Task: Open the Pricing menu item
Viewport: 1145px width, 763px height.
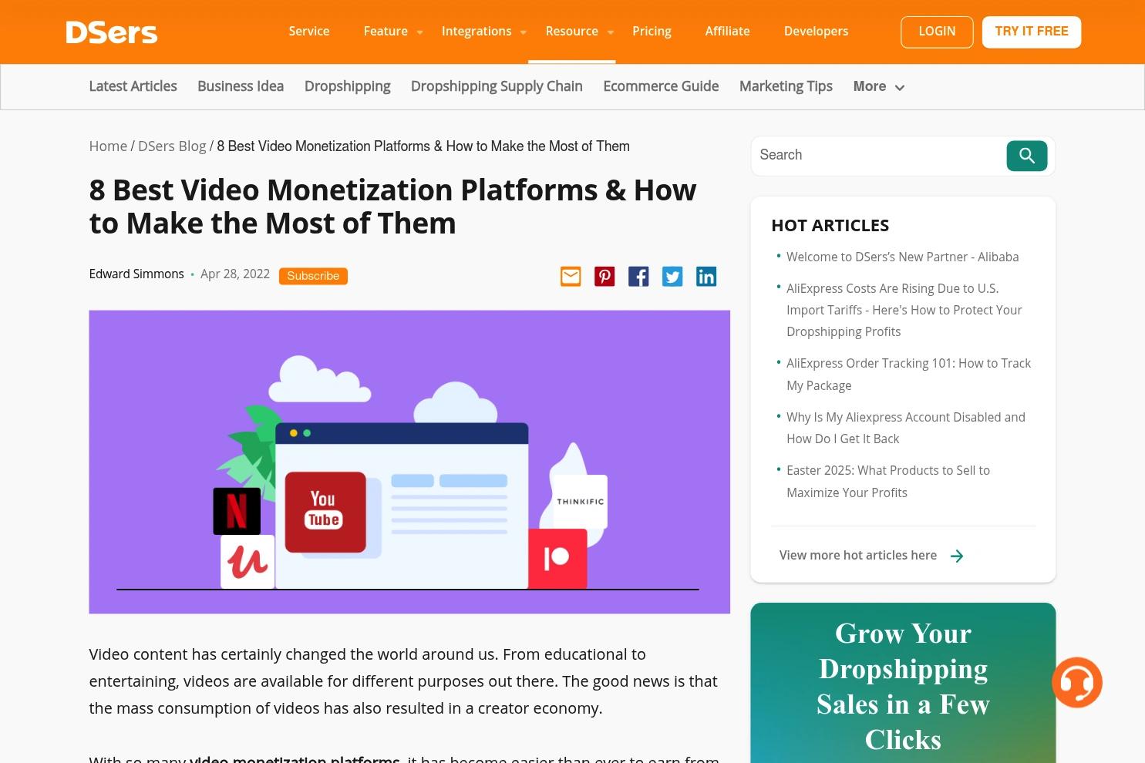Action: 652,32
